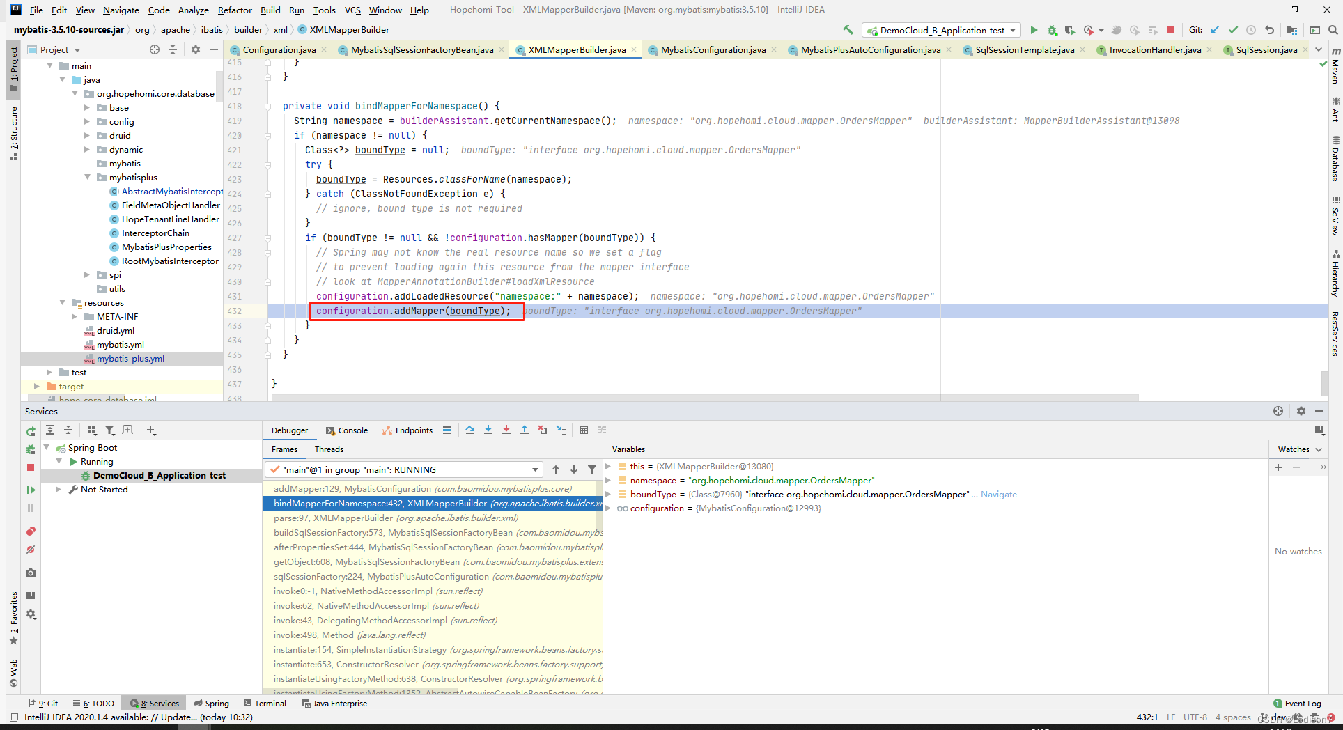Open the Database side panel
This screenshot has width=1343, height=730.
[x=1335, y=159]
